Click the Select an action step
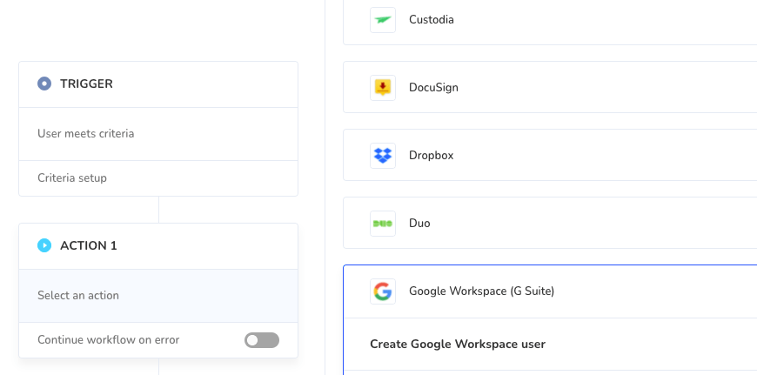 point(78,296)
